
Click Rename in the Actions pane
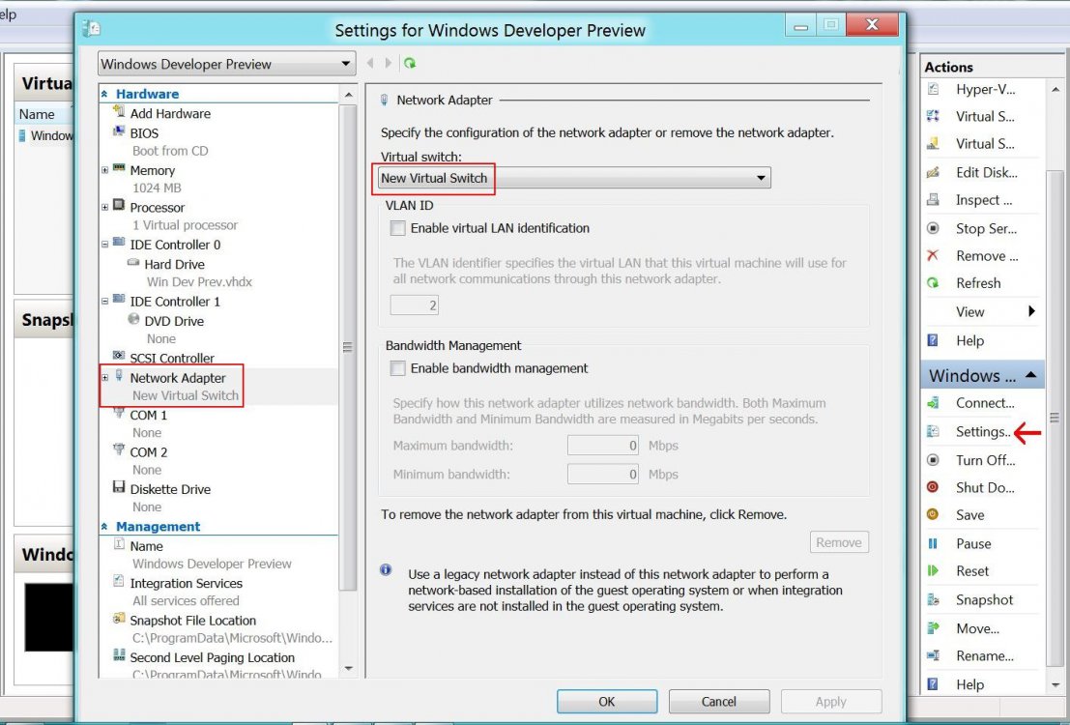pos(985,656)
